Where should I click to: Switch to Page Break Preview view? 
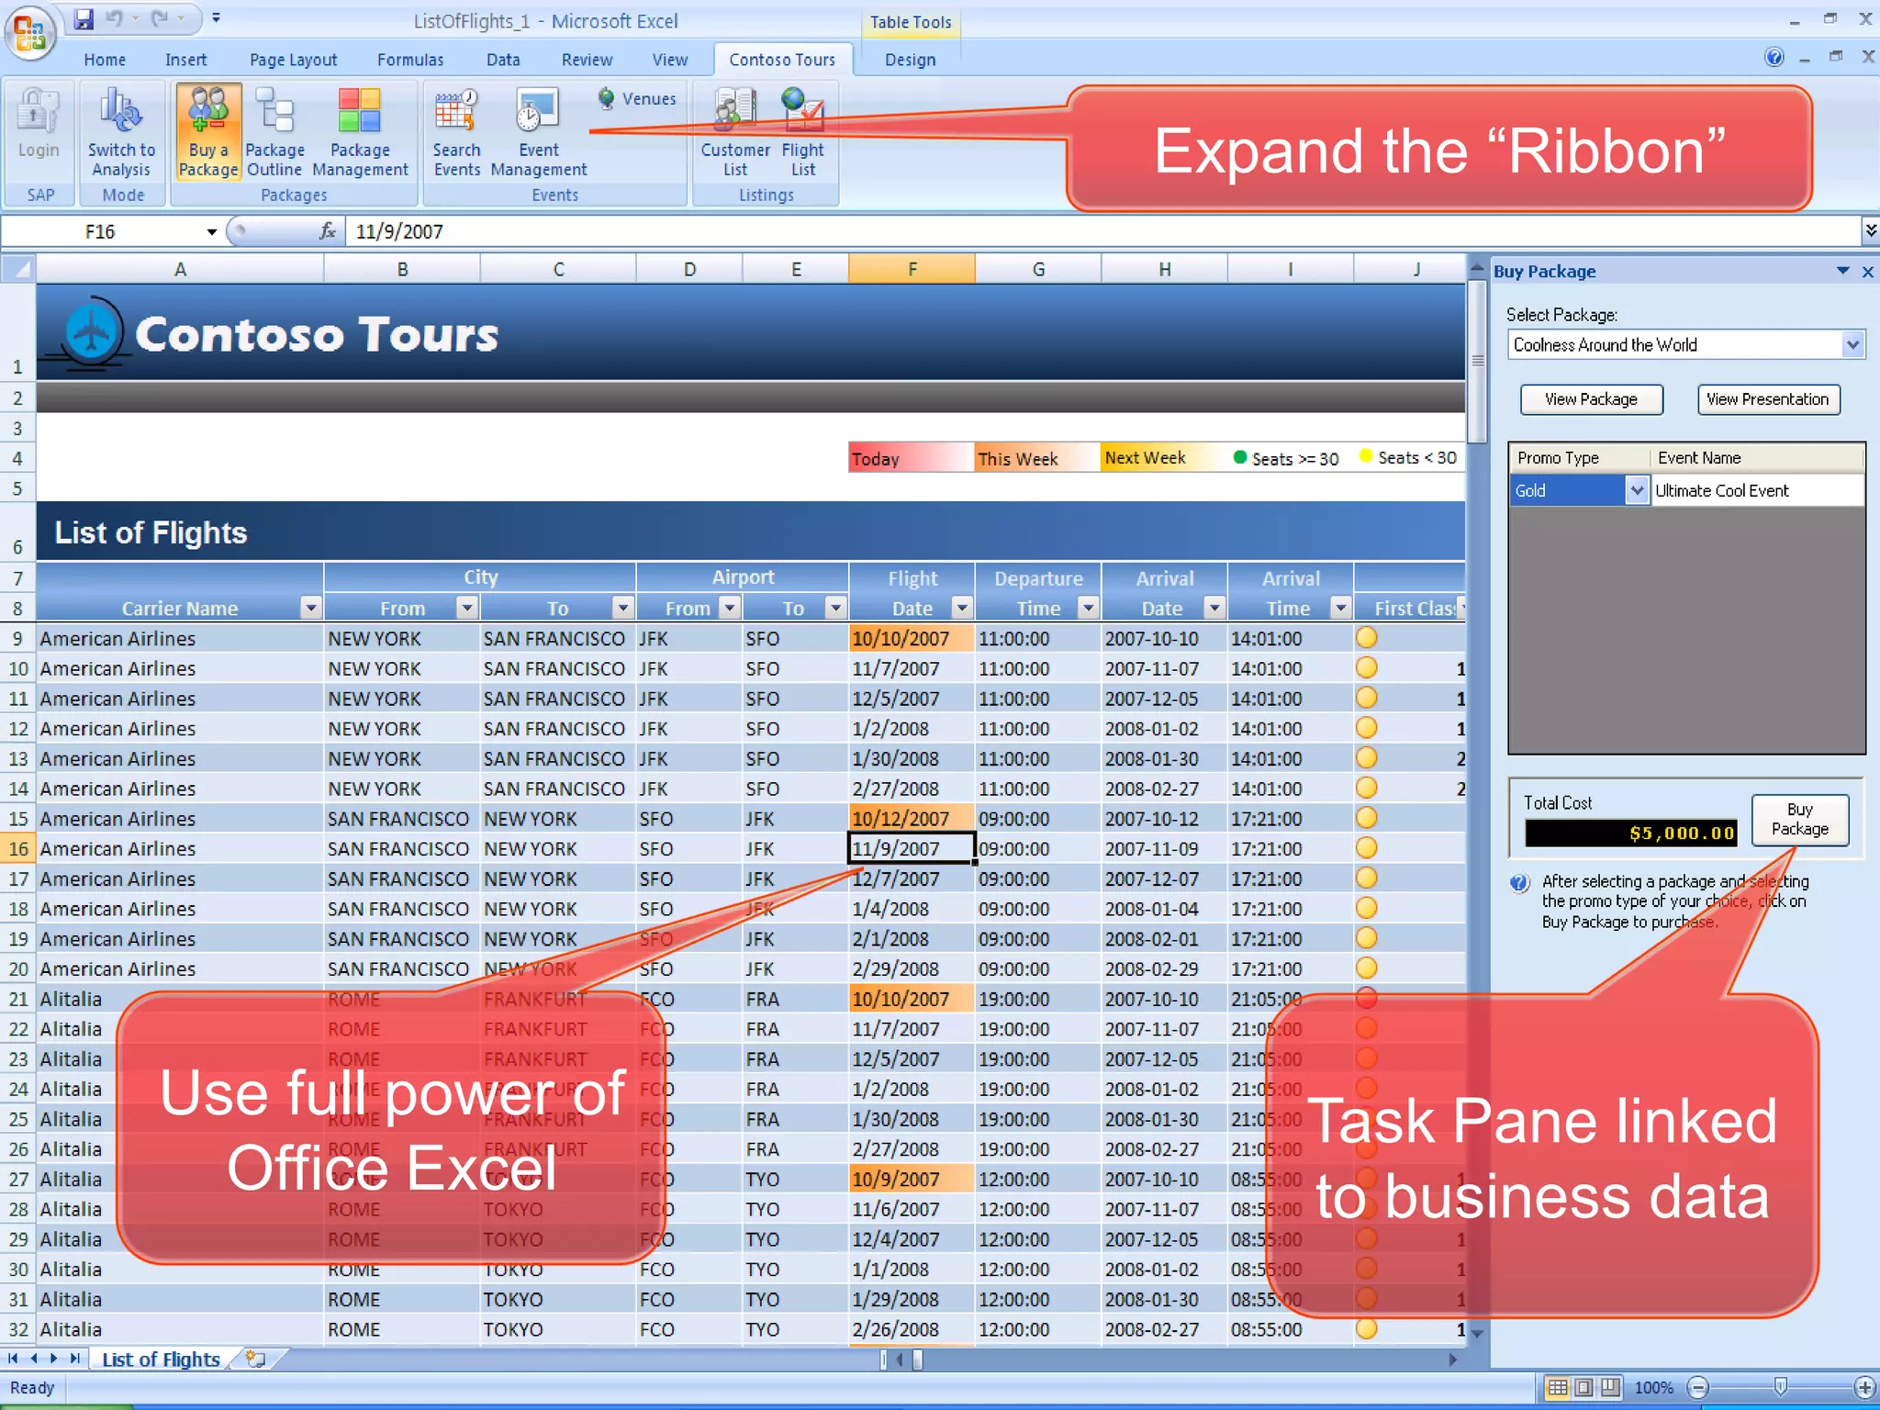pyautogui.click(x=1610, y=1387)
